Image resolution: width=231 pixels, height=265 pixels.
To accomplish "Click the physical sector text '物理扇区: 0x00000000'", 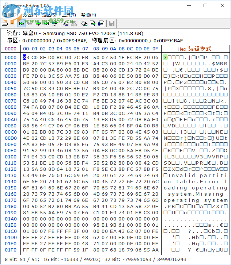I will click(120, 41).
